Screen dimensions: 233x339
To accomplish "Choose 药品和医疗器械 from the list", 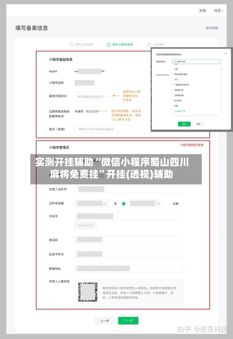I will [x=181, y=74].
